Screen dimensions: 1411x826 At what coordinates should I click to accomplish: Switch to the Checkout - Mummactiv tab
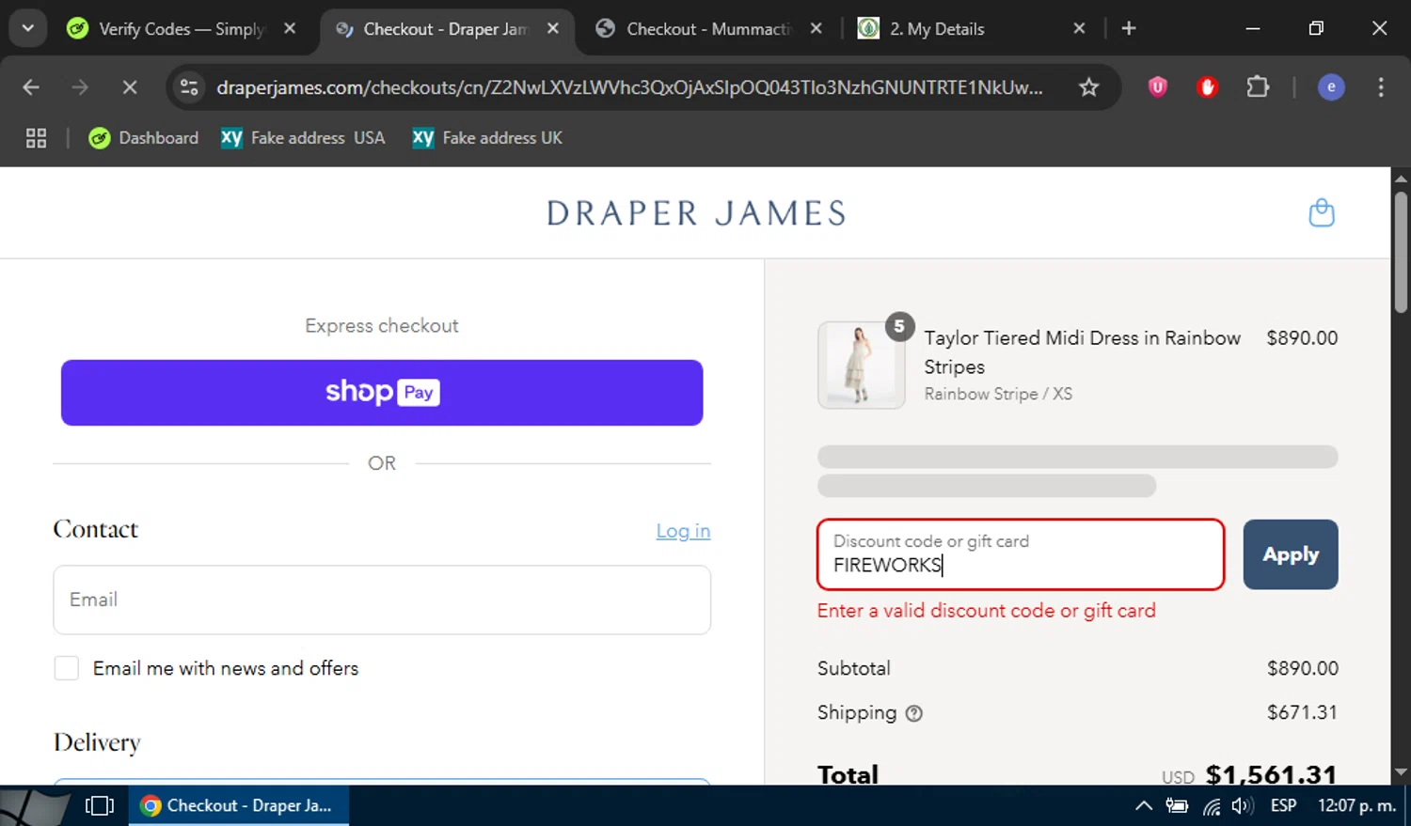pyautogui.click(x=708, y=28)
